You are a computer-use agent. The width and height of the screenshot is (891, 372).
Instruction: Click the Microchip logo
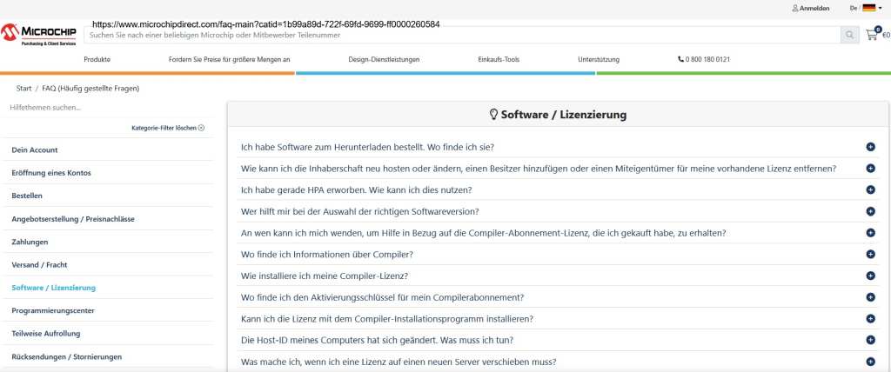tap(39, 33)
